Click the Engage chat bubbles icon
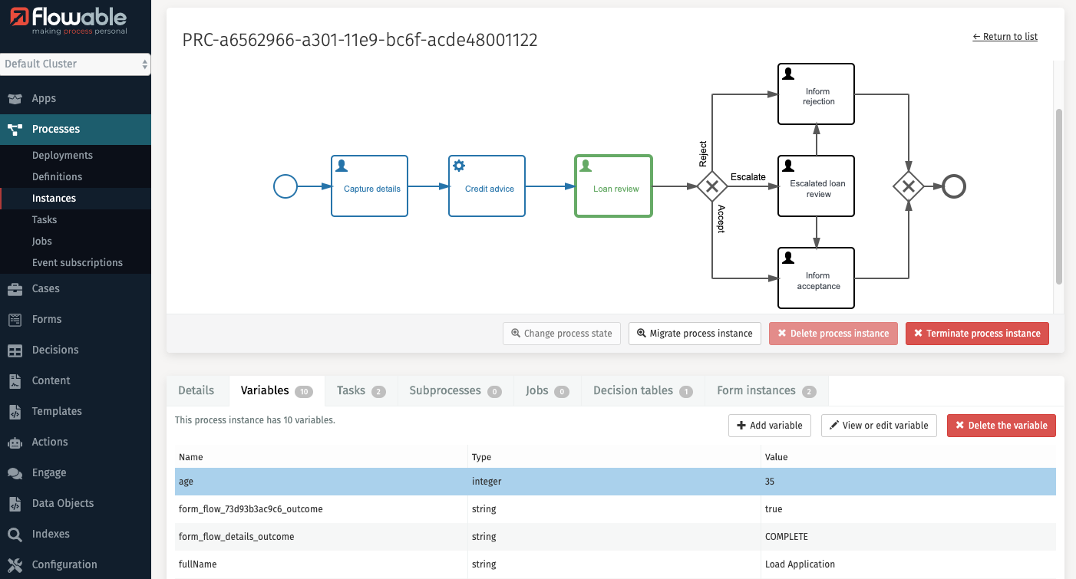1076x579 pixels. (15, 473)
